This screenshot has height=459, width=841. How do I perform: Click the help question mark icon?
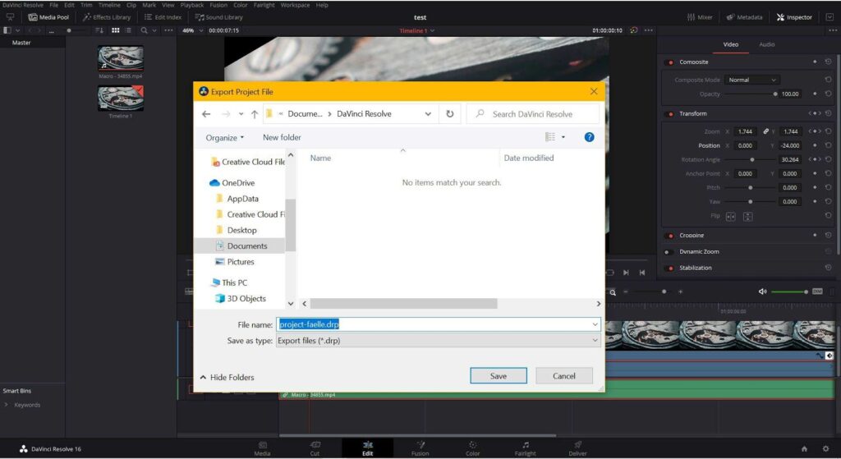[x=589, y=137]
